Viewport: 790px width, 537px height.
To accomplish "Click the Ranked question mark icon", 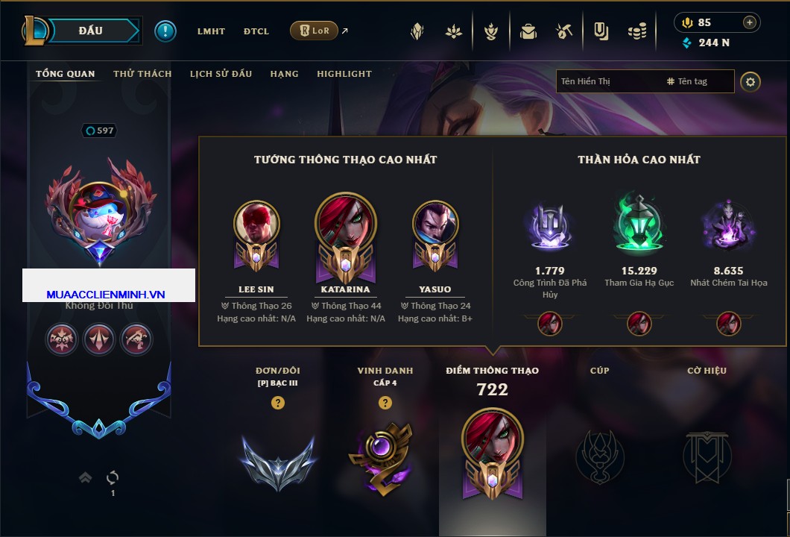I will click(277, 402).
